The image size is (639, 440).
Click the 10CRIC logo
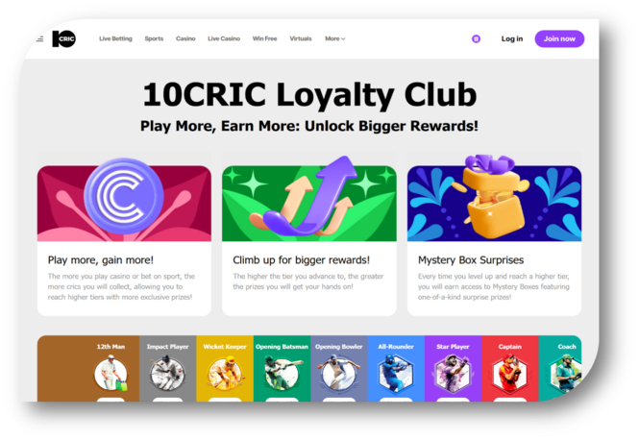64,38
